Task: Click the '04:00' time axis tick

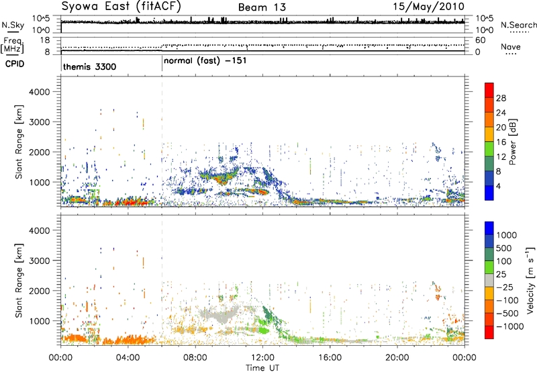Action: point(128,358)
